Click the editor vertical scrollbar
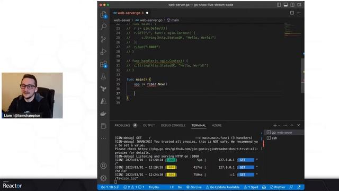 click(x=302, y=75)
